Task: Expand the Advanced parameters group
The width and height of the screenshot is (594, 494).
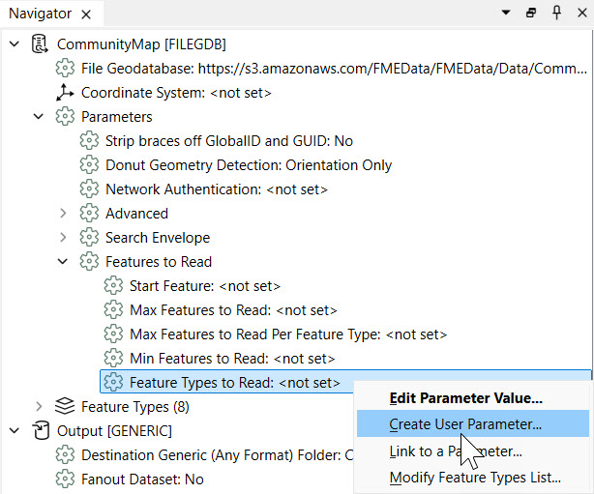Action: [64, 214]
